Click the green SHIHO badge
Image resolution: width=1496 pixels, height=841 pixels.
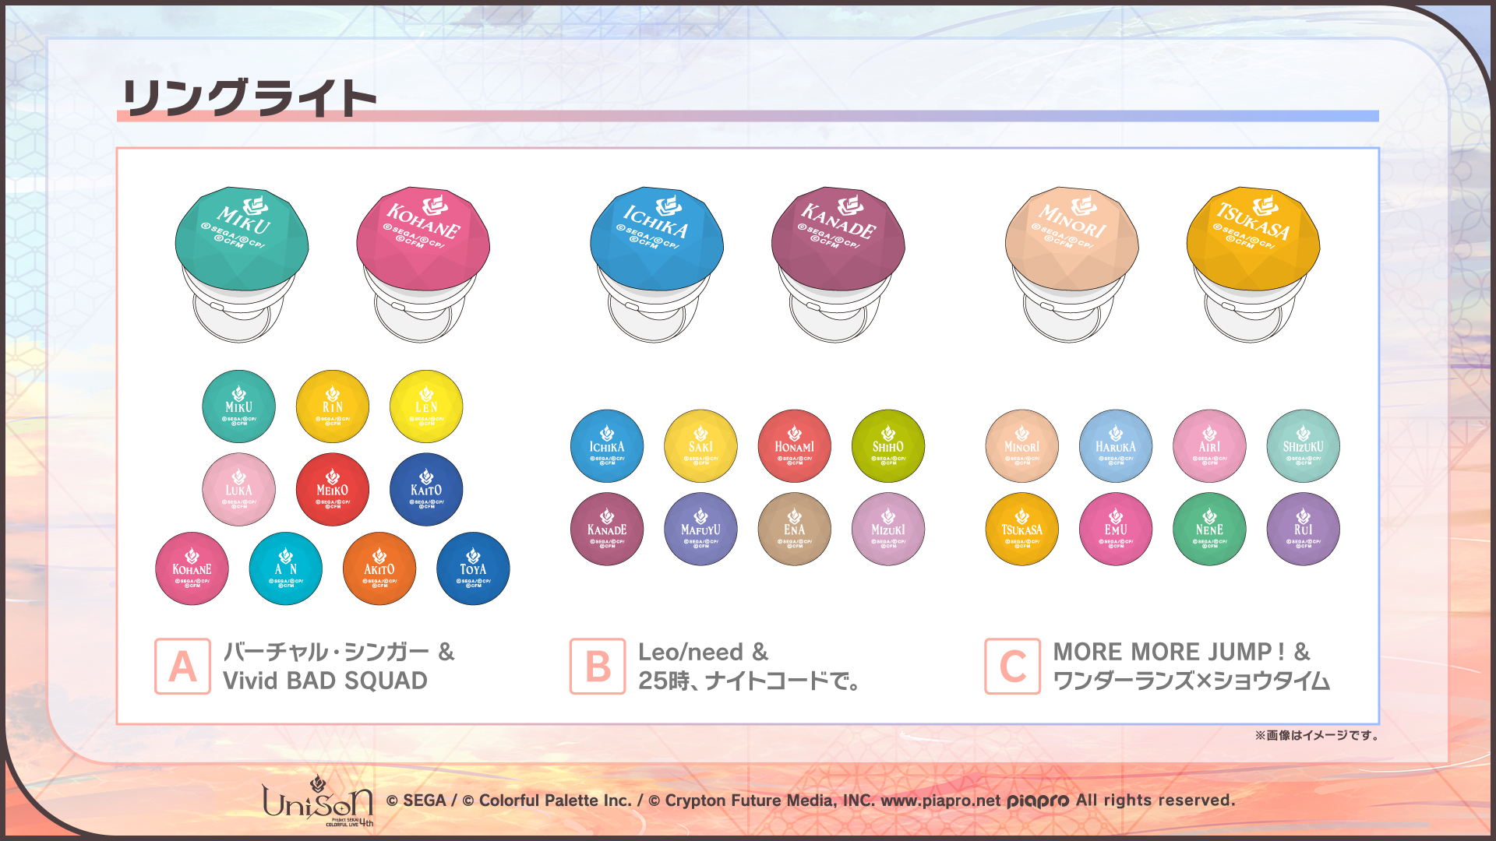(x=888, y=446)
